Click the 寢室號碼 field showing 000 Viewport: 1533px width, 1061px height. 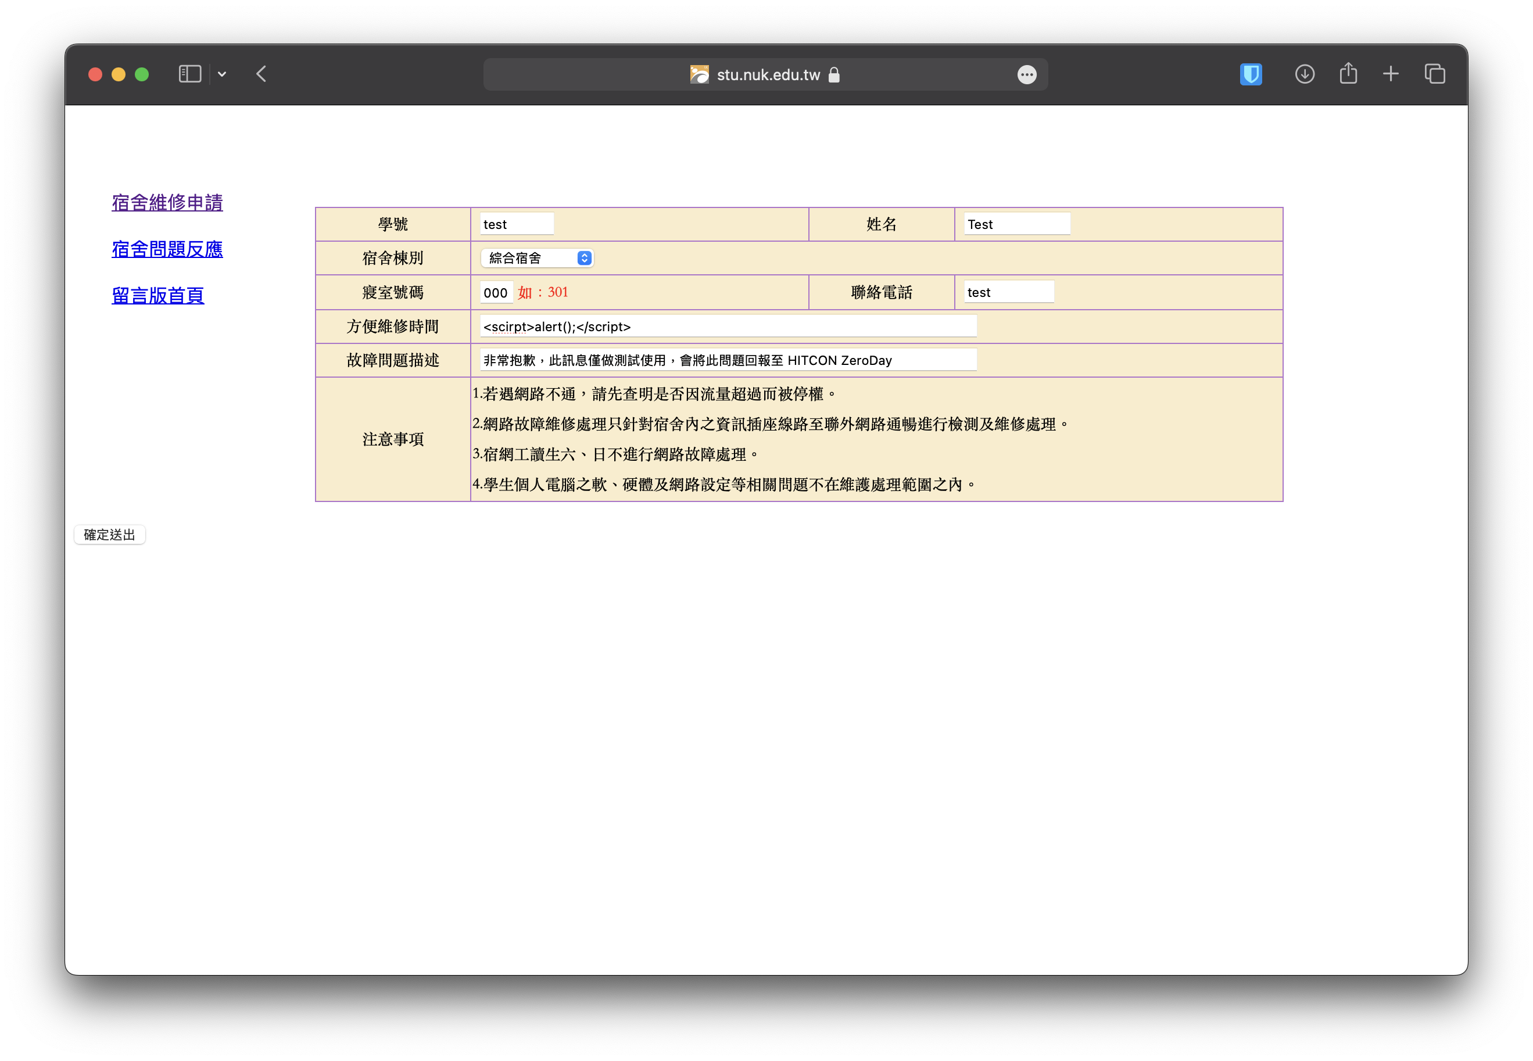[496, 292]
